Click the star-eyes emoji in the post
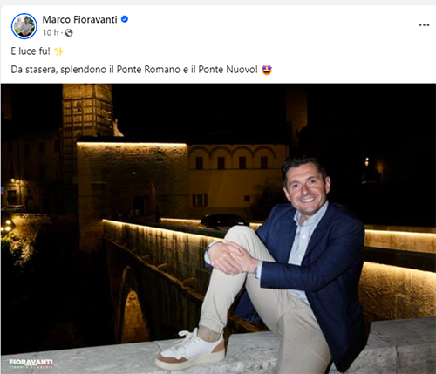 tap(267, 70)
